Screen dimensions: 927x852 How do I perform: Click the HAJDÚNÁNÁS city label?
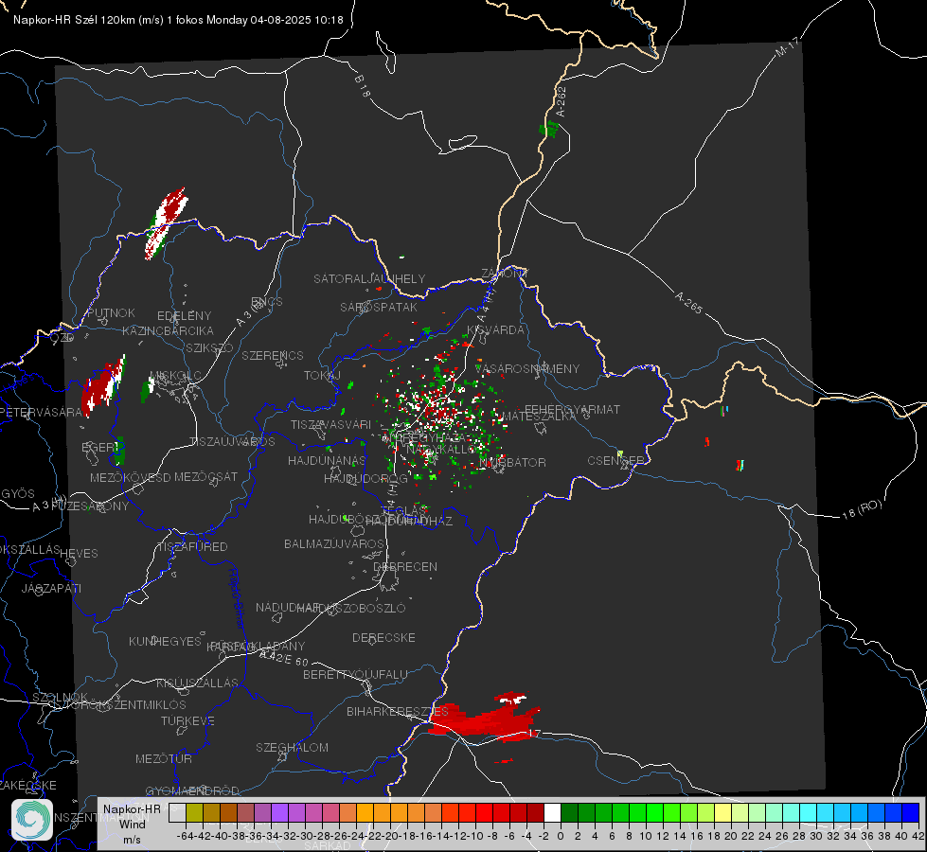327,460
